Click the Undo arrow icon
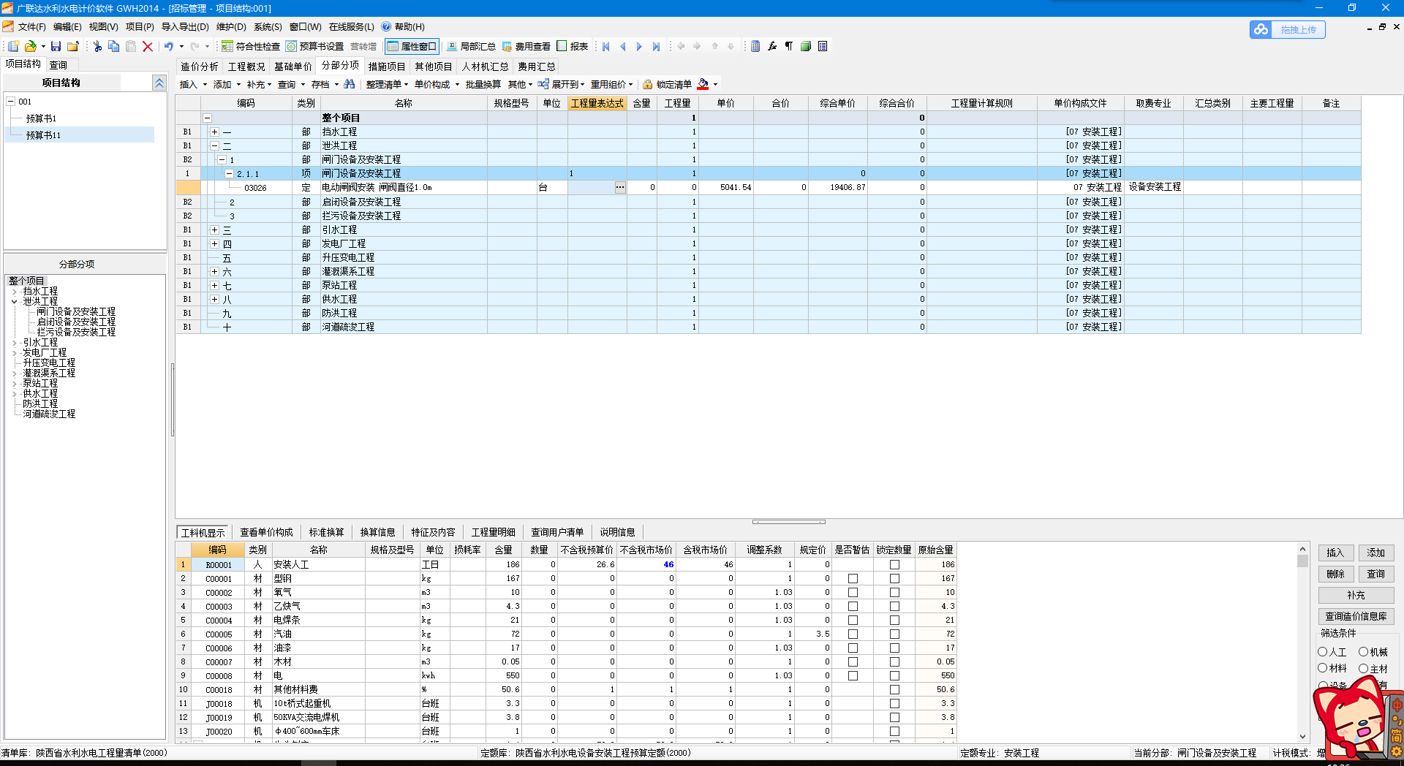The image size is (1404, 766). 169,46
